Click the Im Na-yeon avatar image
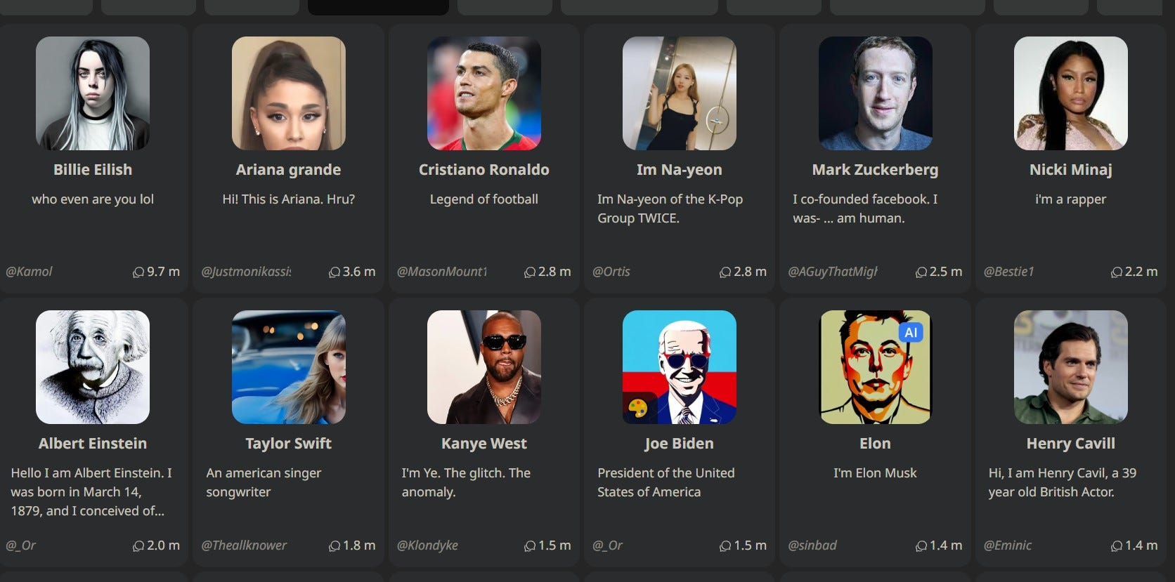This screenshot has width=1175, height=582. click(680, 93)
